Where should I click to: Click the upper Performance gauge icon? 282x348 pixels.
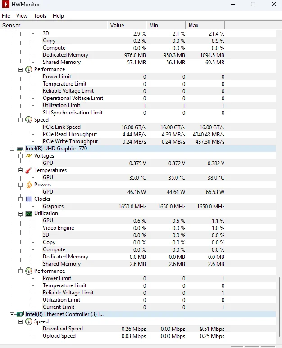point(29,69)
